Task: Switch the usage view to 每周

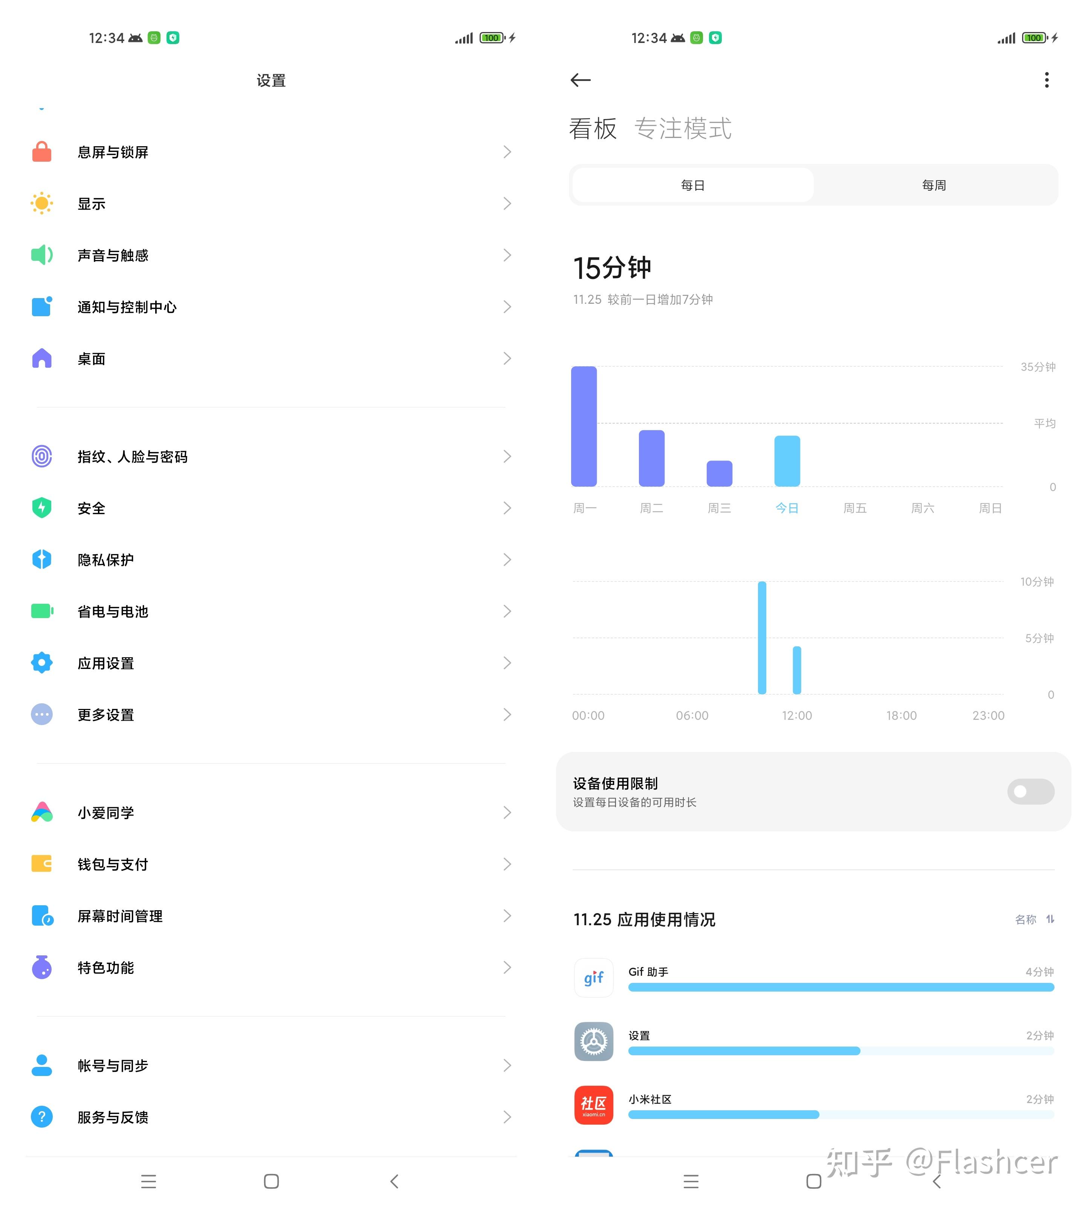Action: [x=934, y=185]
